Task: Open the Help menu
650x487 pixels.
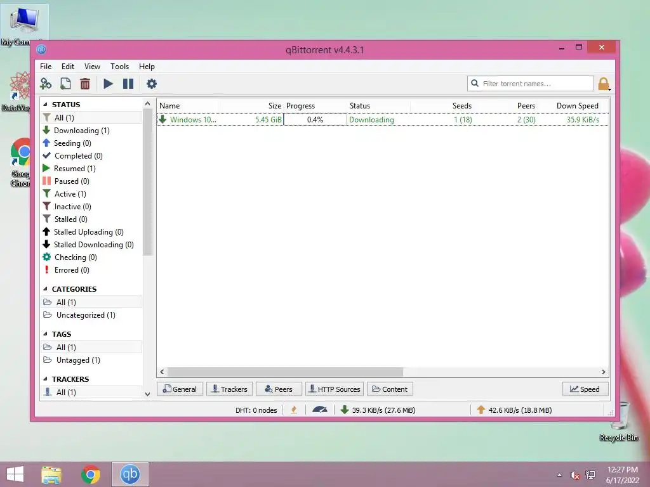Action: click(x=147, y=66)
